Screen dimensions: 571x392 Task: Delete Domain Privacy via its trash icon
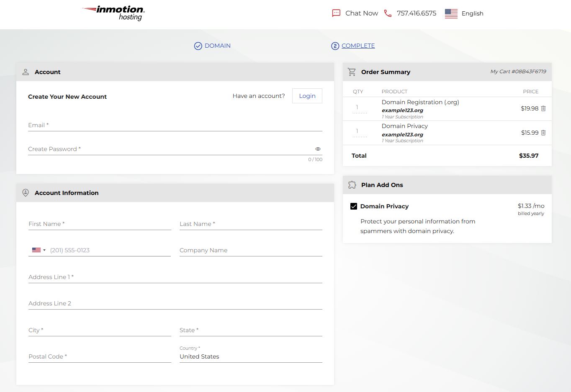(543, 133)
